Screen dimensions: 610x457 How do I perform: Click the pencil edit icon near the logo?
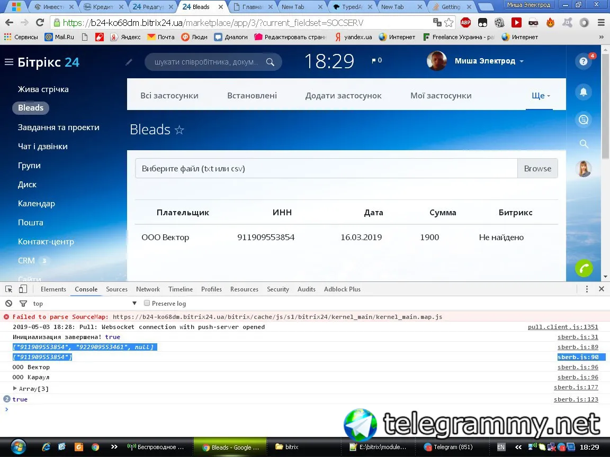click(129, 62)
